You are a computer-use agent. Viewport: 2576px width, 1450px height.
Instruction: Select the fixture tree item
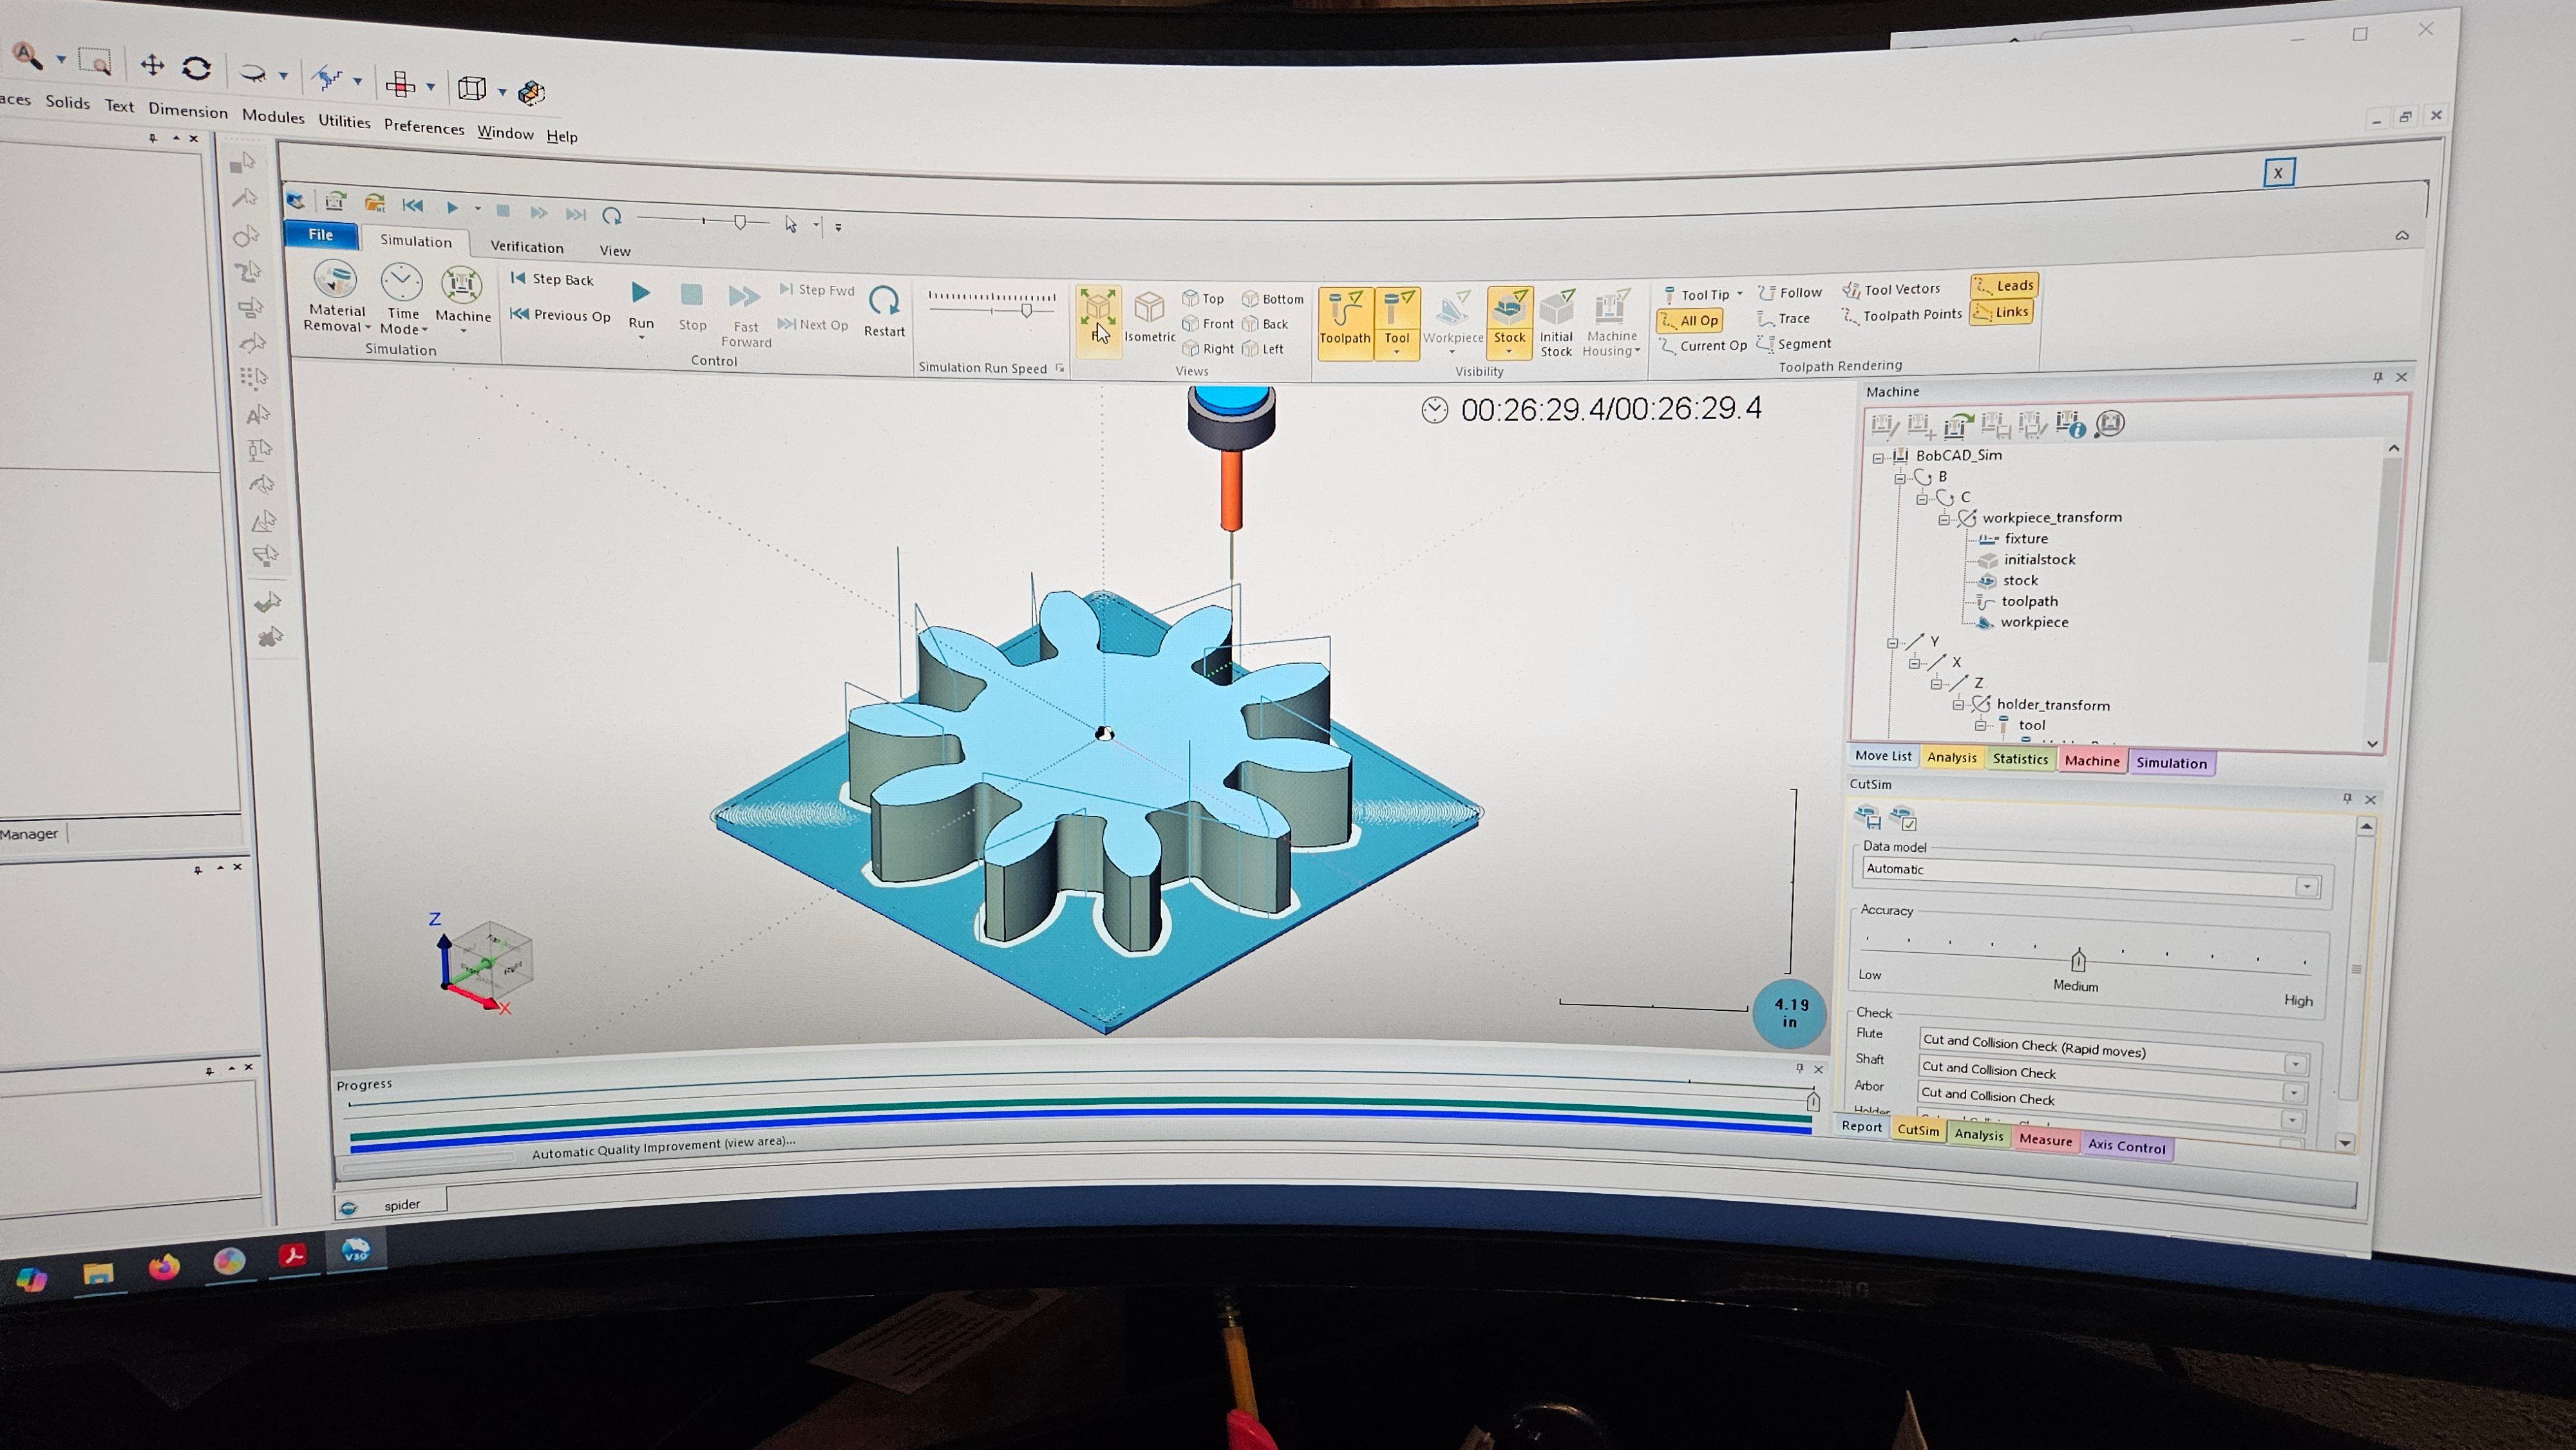point(2013,539)
